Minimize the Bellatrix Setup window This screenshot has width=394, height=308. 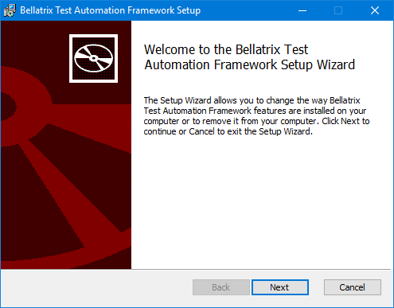coord(302,10)
